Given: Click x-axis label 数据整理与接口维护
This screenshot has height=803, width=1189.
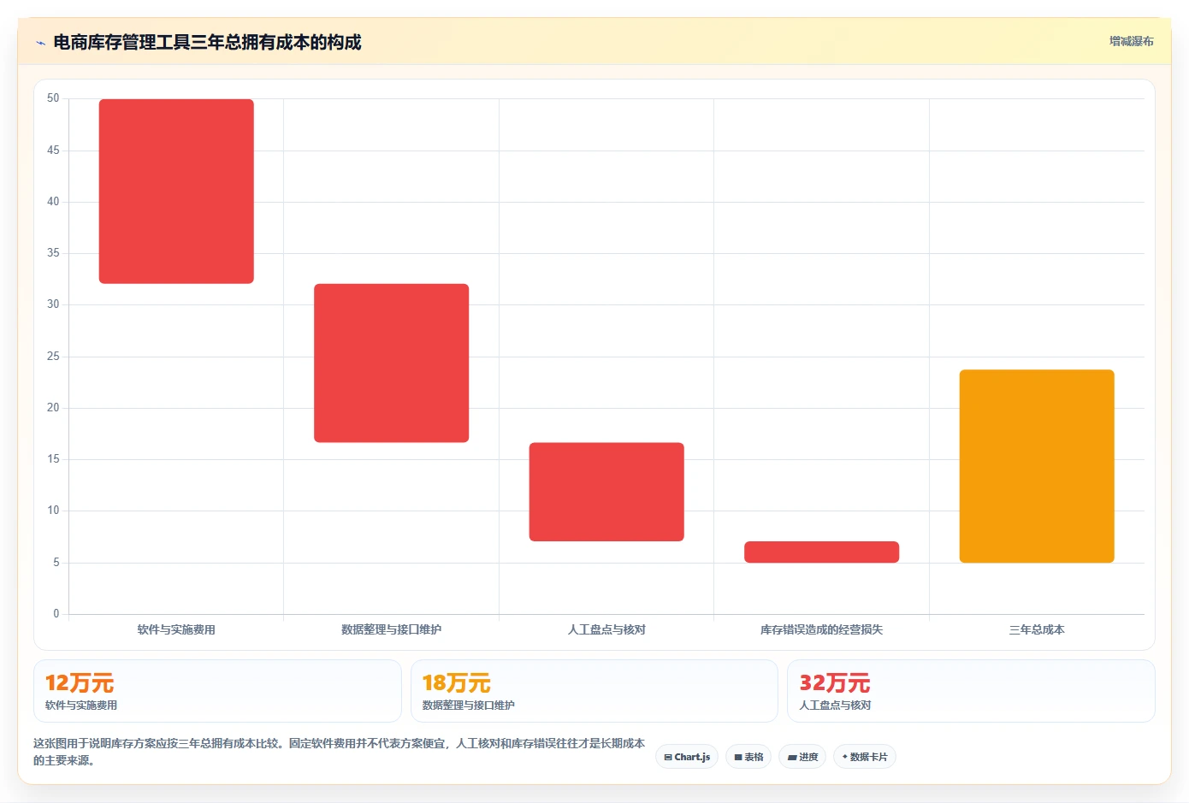Looking at the screenshot, I should (392, 629).
